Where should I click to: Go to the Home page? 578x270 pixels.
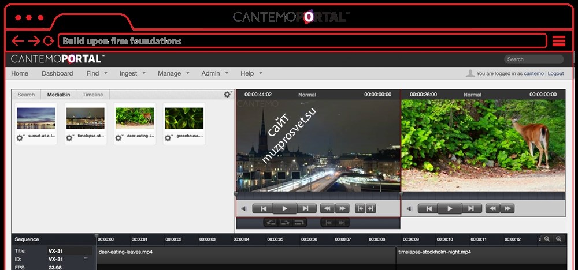click(x=20, y=73)
